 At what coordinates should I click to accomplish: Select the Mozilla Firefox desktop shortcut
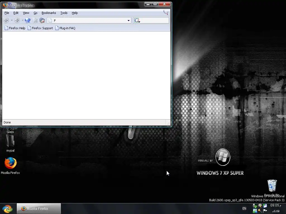(10, 166)
